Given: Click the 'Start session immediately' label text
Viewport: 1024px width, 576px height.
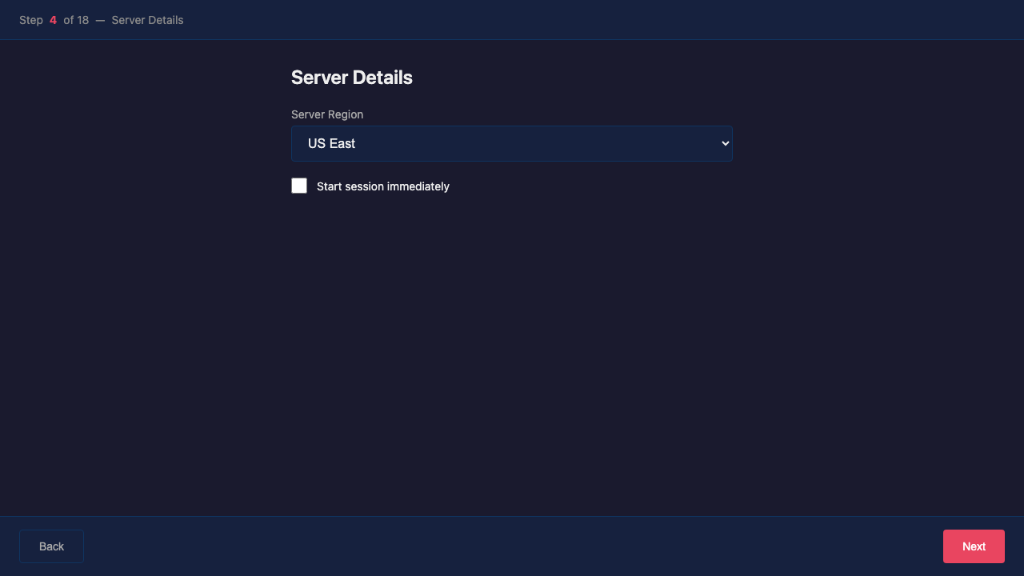Looking at the screenshot, I should 382,186.
